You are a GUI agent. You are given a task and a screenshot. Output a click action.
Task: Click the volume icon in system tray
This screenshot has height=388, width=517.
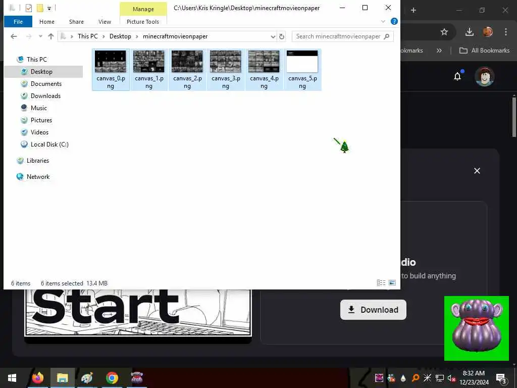click(x=451, y=378)
